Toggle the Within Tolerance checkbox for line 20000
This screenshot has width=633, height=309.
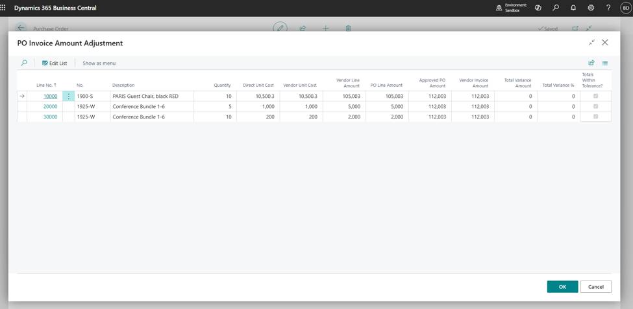(x=595, y=106)
